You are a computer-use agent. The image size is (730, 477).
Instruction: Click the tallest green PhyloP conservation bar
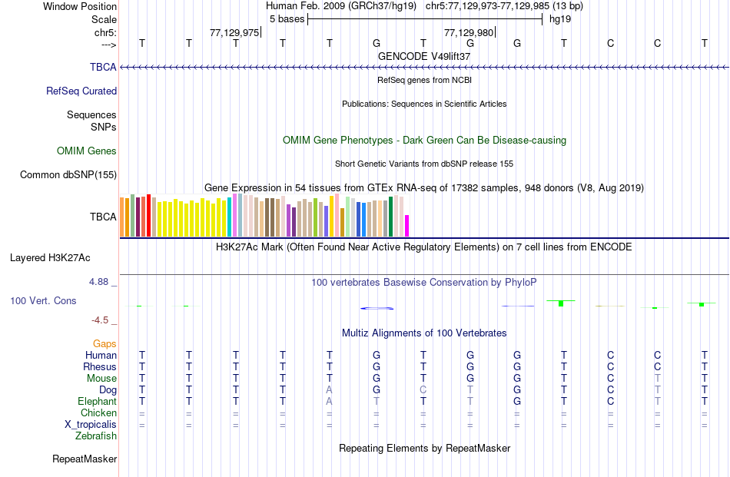pyautogui.click(x=561, y=303)
